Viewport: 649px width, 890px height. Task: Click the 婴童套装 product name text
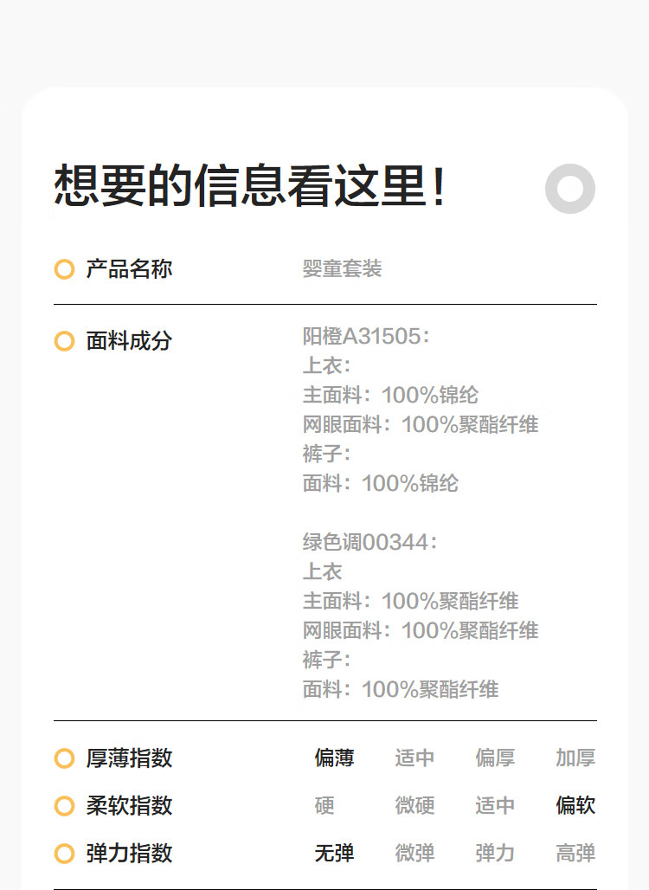pyautogui.click(x=342, y=269)
